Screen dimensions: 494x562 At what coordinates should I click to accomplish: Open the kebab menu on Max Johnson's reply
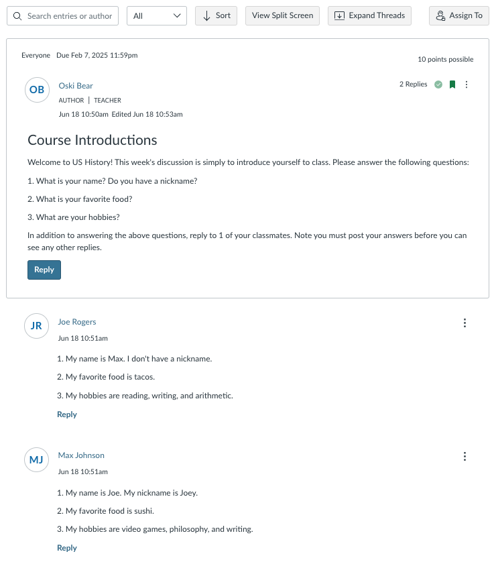click(465, 456)
